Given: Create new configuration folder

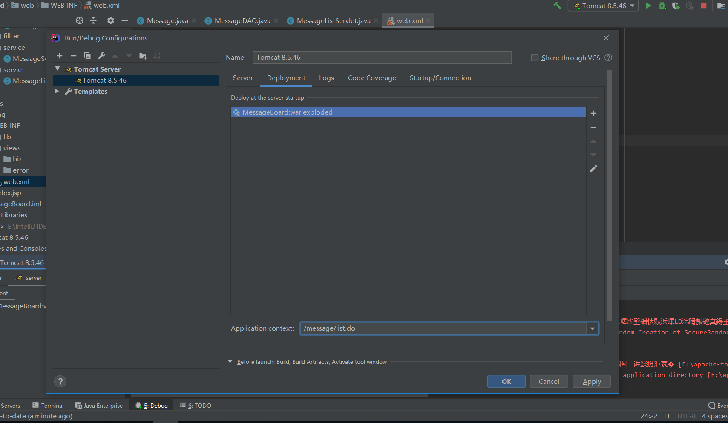Looking at the screenshot, I should [143, 56].
